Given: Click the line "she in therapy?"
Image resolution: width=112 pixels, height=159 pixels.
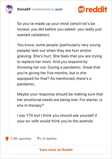Looking at the screenshot, I should pos(30,105).
